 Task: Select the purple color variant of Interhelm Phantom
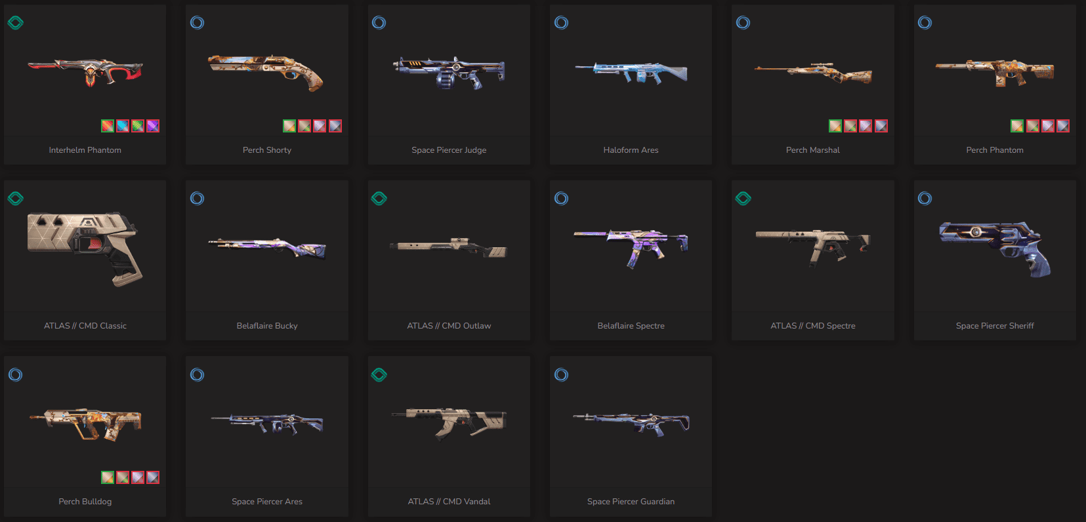coord(153,126)
